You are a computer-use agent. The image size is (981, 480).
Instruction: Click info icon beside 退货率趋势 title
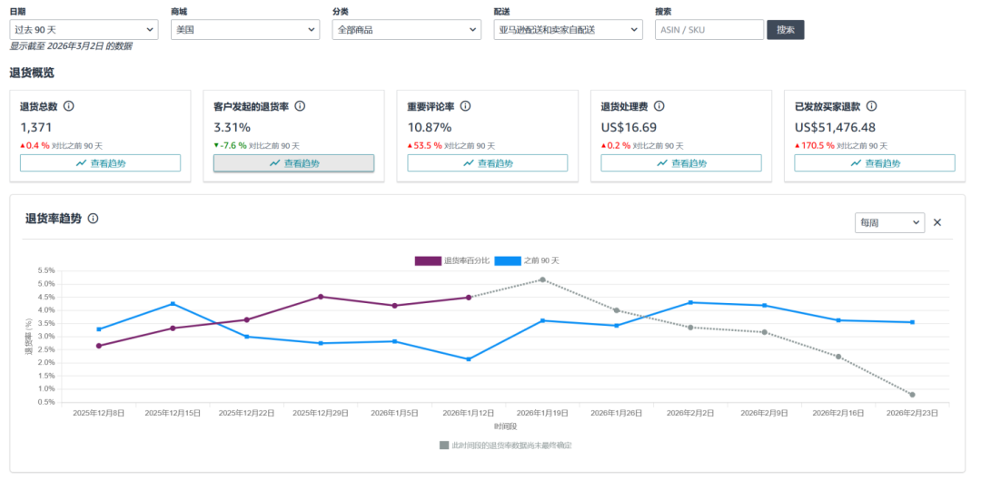click(93, 219)
